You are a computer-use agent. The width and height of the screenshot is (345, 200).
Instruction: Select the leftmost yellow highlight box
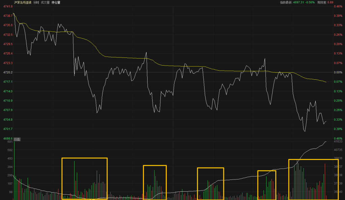[x=84, y=178]
